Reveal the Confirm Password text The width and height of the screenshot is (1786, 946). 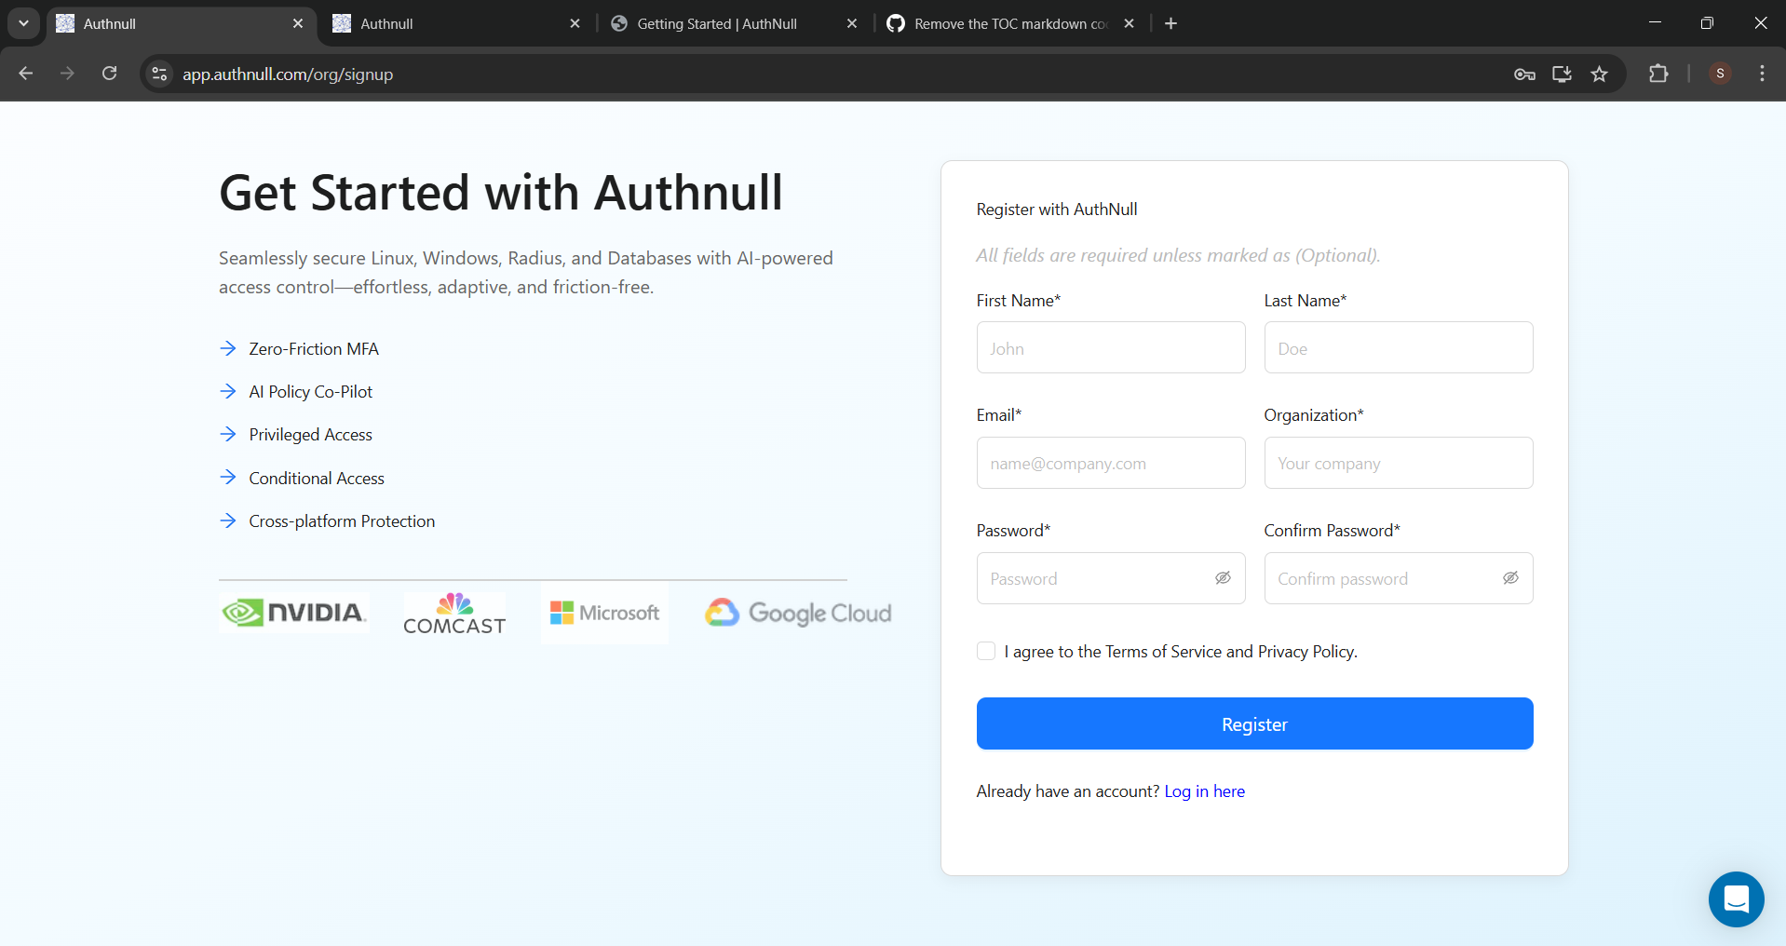tap(1510, 578)
